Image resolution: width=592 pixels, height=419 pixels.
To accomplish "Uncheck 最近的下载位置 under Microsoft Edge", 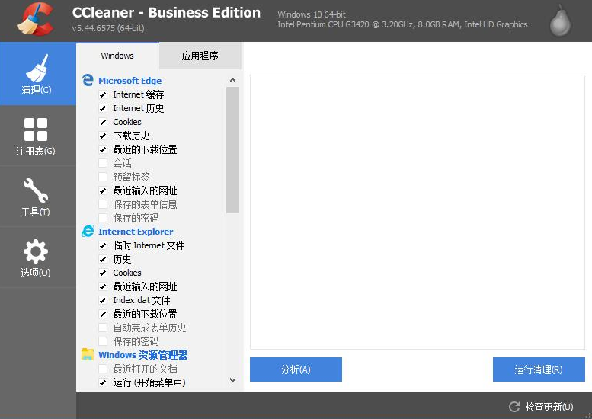I will coord(103,149).
